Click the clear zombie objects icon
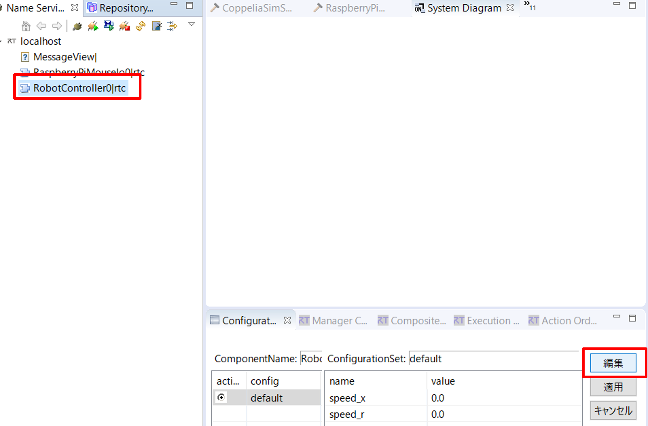 coord(156,26)
